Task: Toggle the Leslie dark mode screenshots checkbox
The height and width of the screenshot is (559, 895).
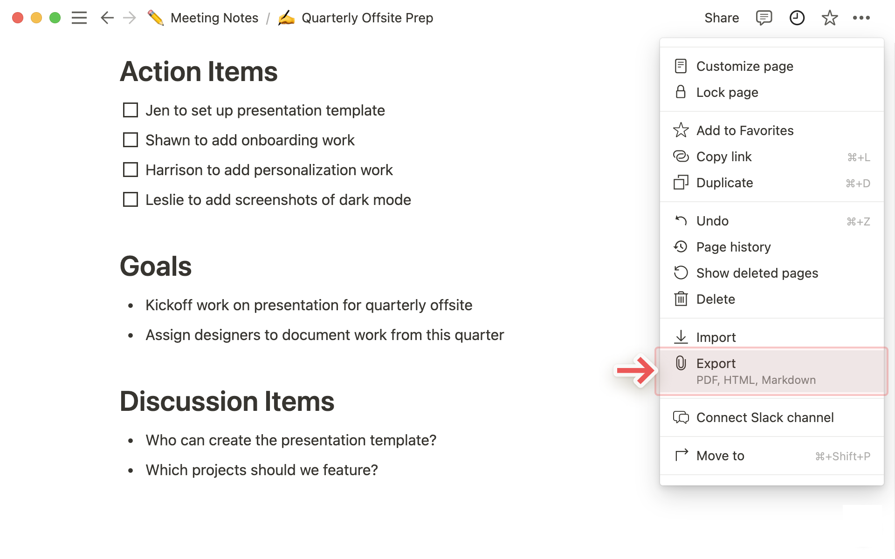Action: [x=130, y=200]
